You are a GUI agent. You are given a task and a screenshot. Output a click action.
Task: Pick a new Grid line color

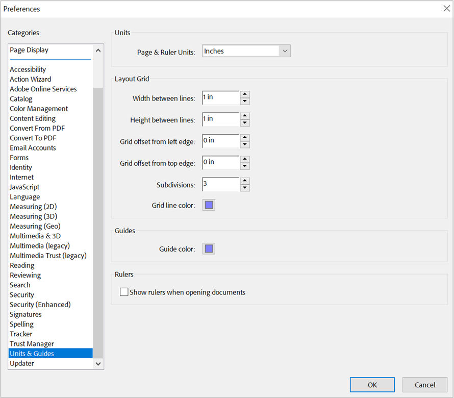point(209,206)
